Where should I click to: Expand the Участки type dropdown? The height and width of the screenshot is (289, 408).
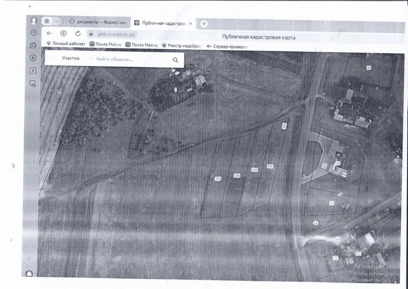(90, 59)
